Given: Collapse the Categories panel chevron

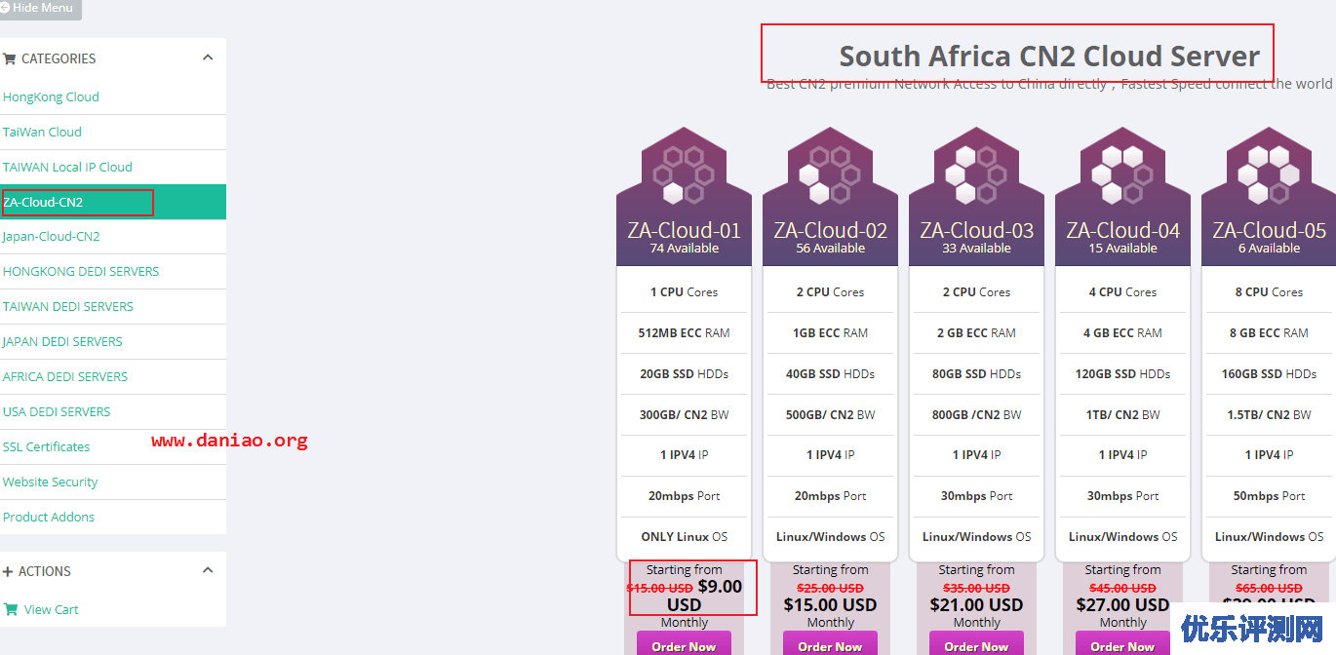Looking at the screenshot, I should [x=208, y=58].
